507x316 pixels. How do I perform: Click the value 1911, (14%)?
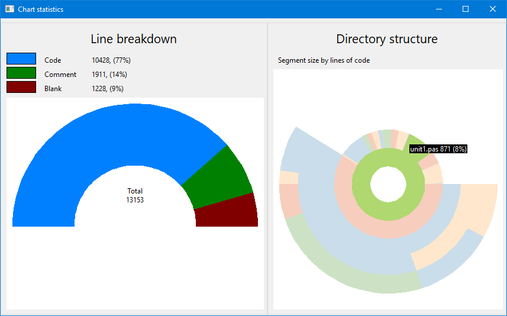tap(109, 75)
